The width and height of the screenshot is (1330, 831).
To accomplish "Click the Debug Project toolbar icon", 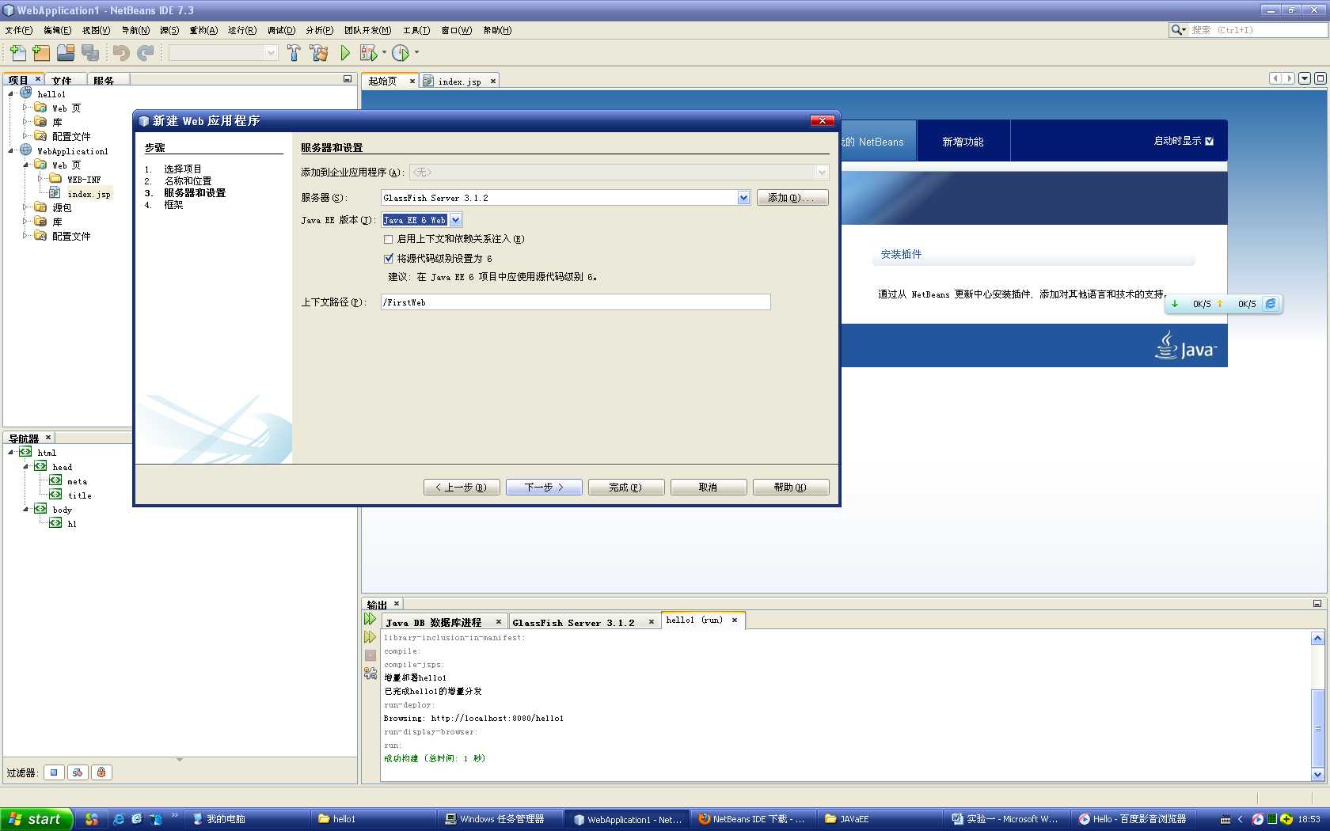I will point(368,53).
